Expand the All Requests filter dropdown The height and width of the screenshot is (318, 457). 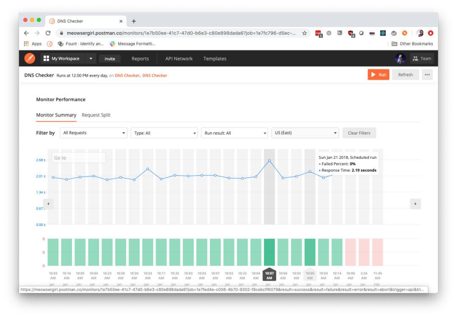pos(94,133)
